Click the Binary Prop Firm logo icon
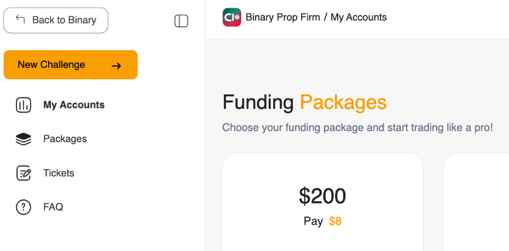509x251 pixels. [x=232, y=17]
